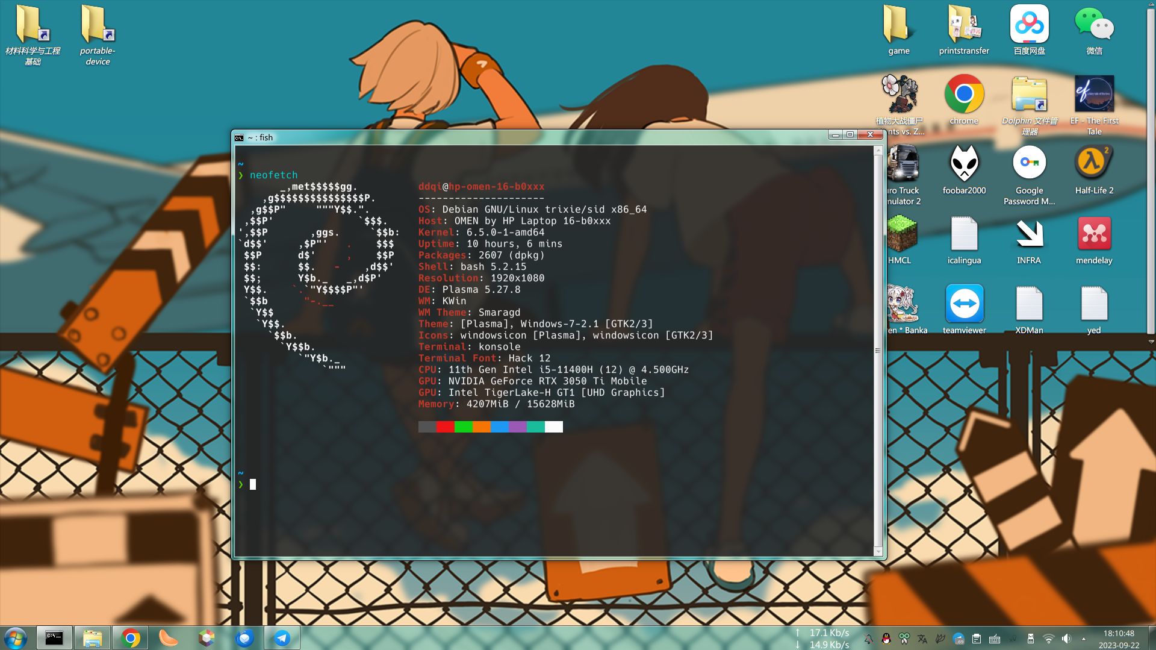
Task: Open the portable-device folder shortcut
Action: pyautogui.click(x=98, y=35)
